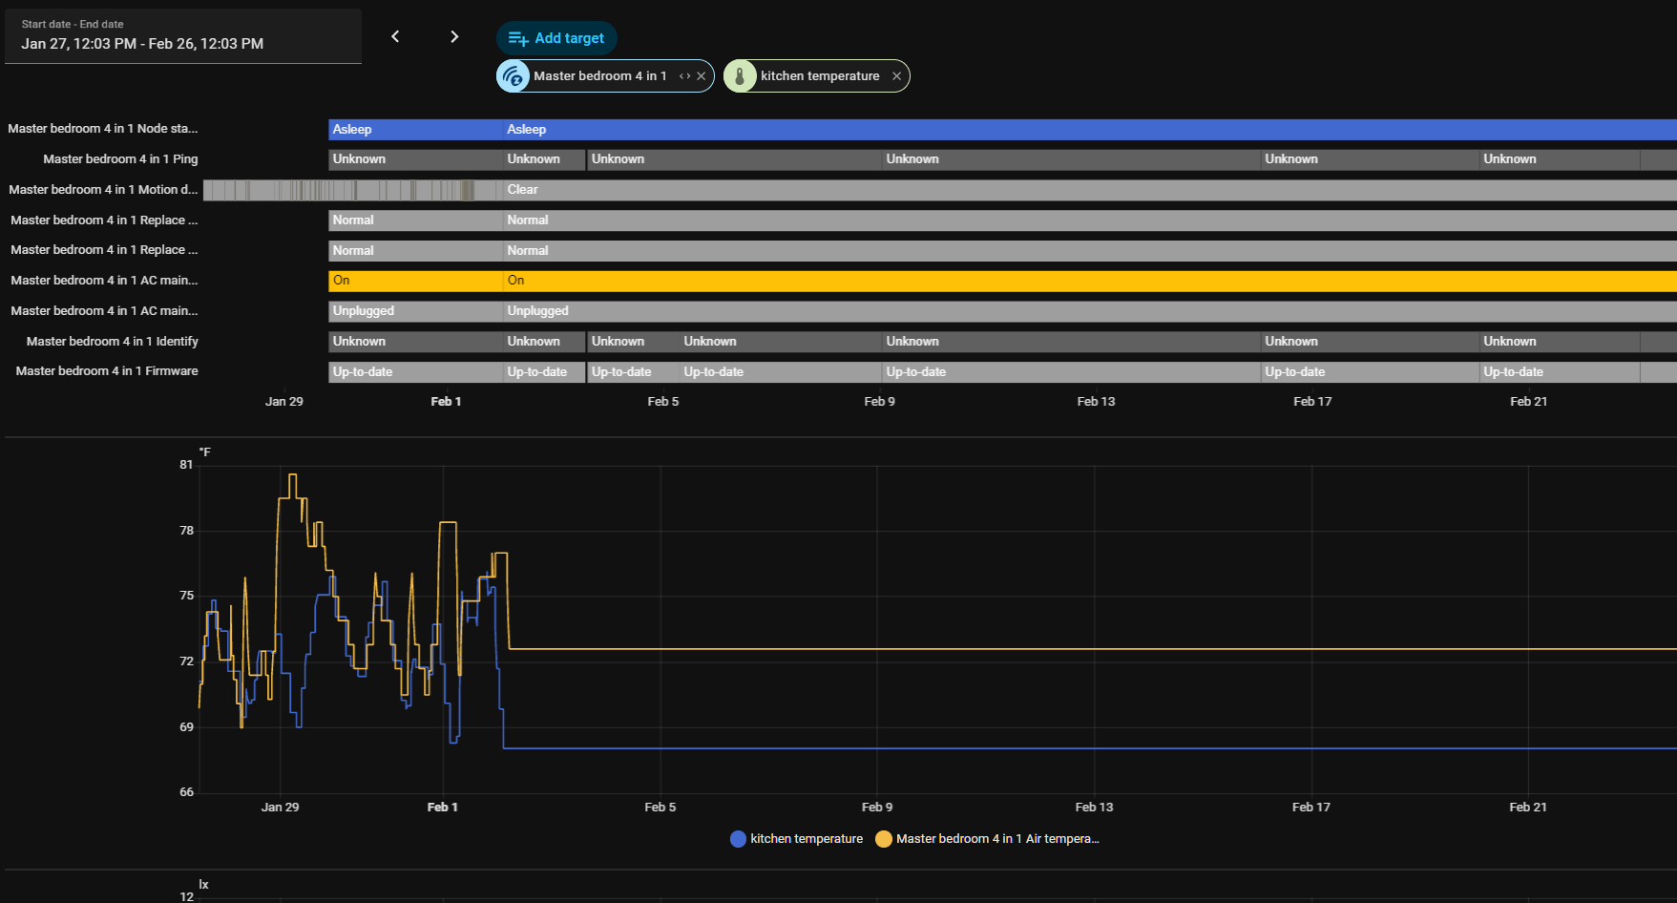Remove the kitchen temperature target chip
The image size is (1677, 903).
coord(896,76)
